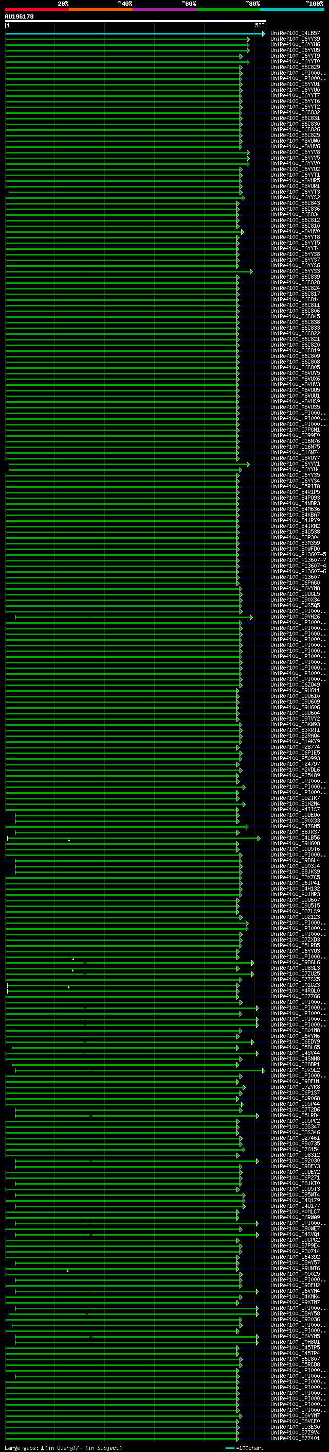
Task: Select hit UniRef100_Q53ES0
Action: coord(295,1427)
